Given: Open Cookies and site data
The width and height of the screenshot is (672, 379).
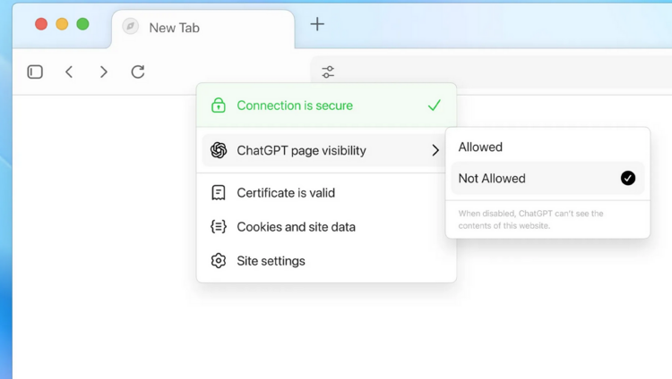Looking at the screenshot, I should 296,227.
